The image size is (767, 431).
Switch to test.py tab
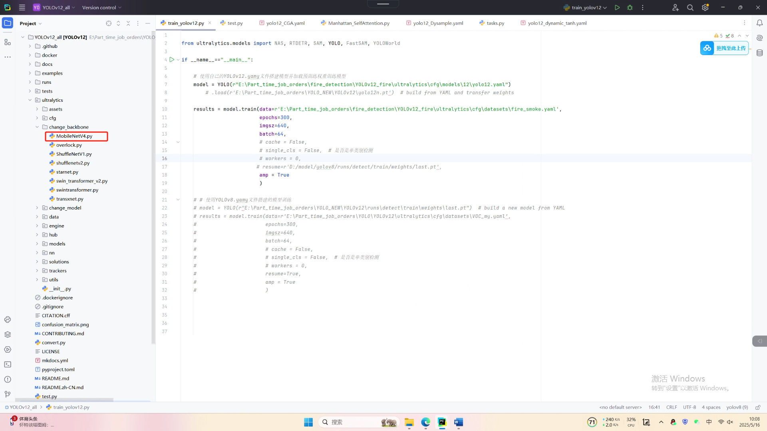[232, 23]
